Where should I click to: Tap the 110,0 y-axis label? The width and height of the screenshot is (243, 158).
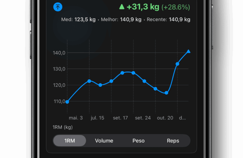click(59, 101)
